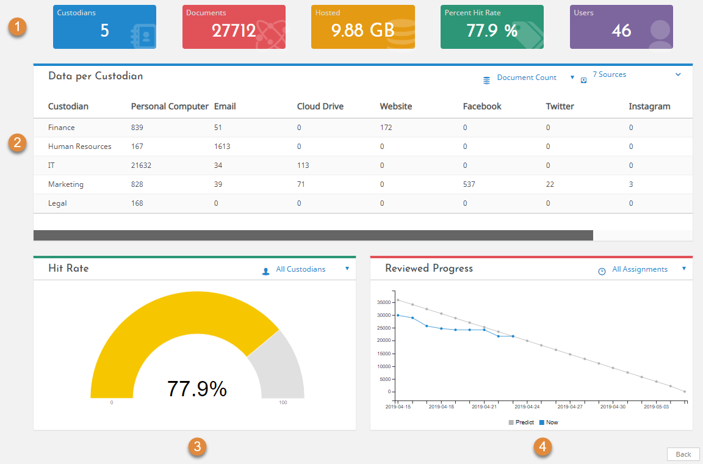Toggle the Percent Hit Rate card
Viewport: 703px width, 464px height.
click(492, 27)
